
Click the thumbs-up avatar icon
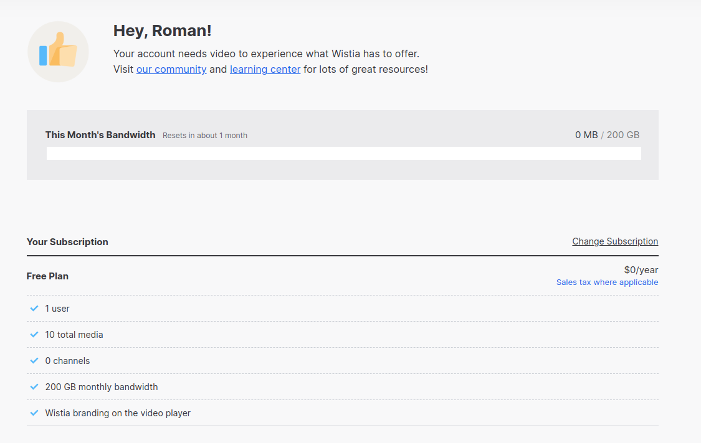58,52
